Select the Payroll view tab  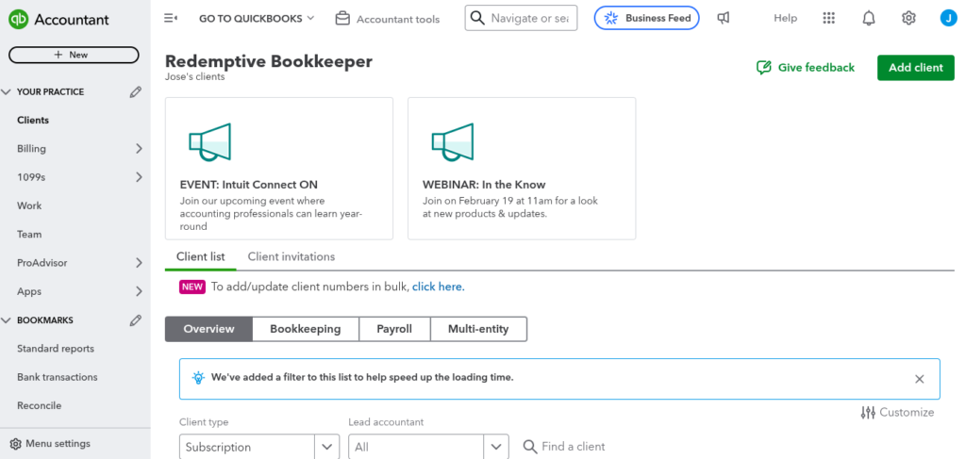pos(394,329)
